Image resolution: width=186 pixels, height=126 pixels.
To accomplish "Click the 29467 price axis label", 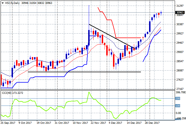I will click(x=180, y=43).
